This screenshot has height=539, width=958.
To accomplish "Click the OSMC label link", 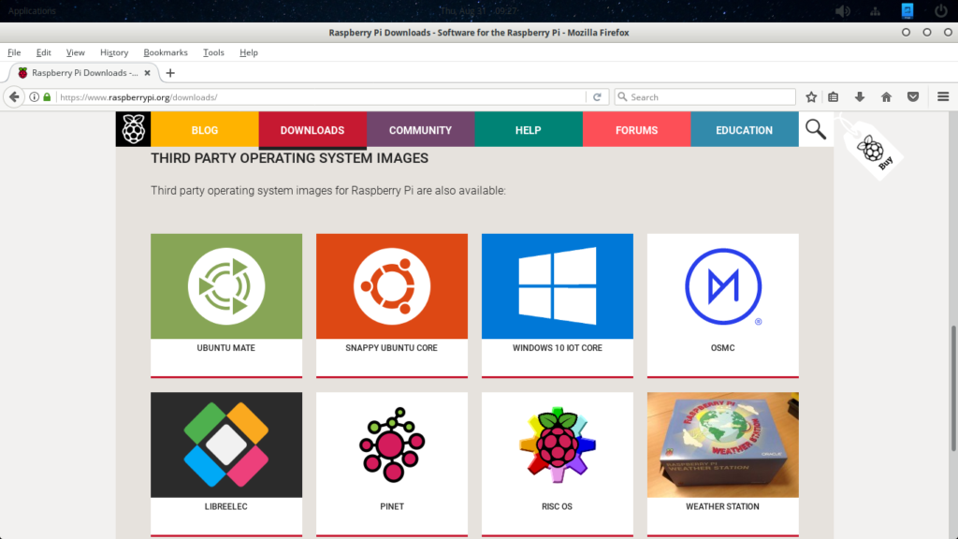I will coord(723,348).
